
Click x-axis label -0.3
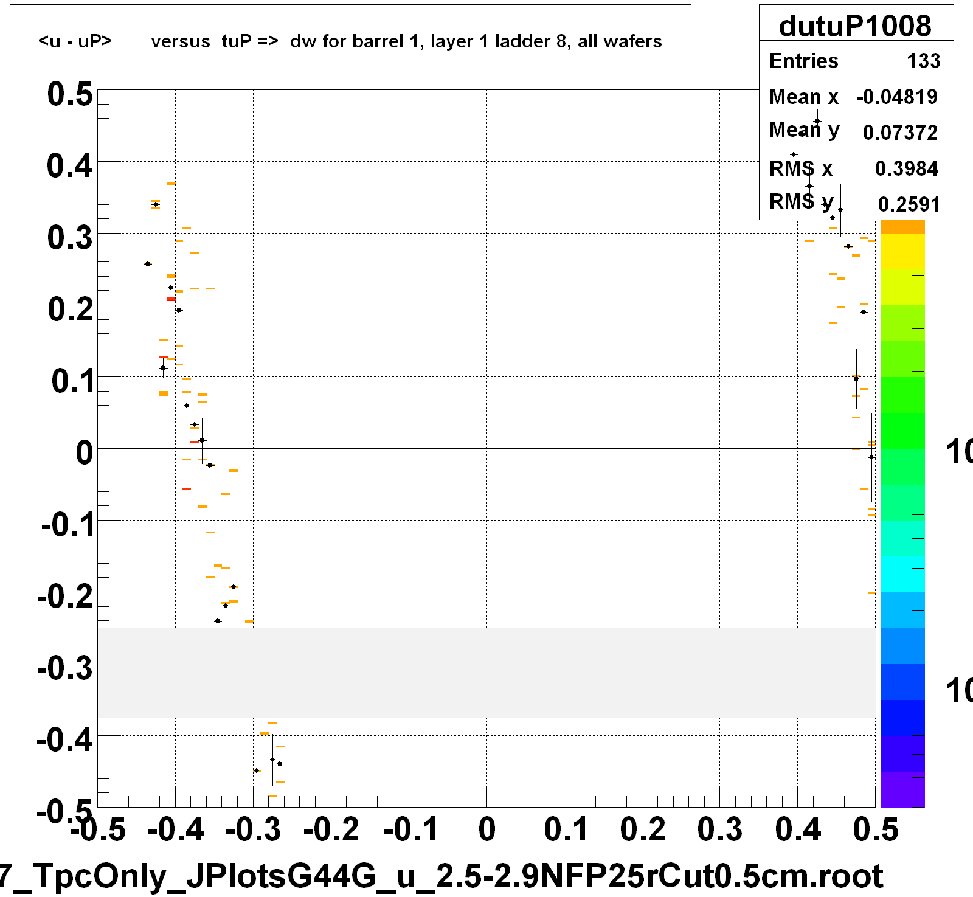tap(253, 829)
